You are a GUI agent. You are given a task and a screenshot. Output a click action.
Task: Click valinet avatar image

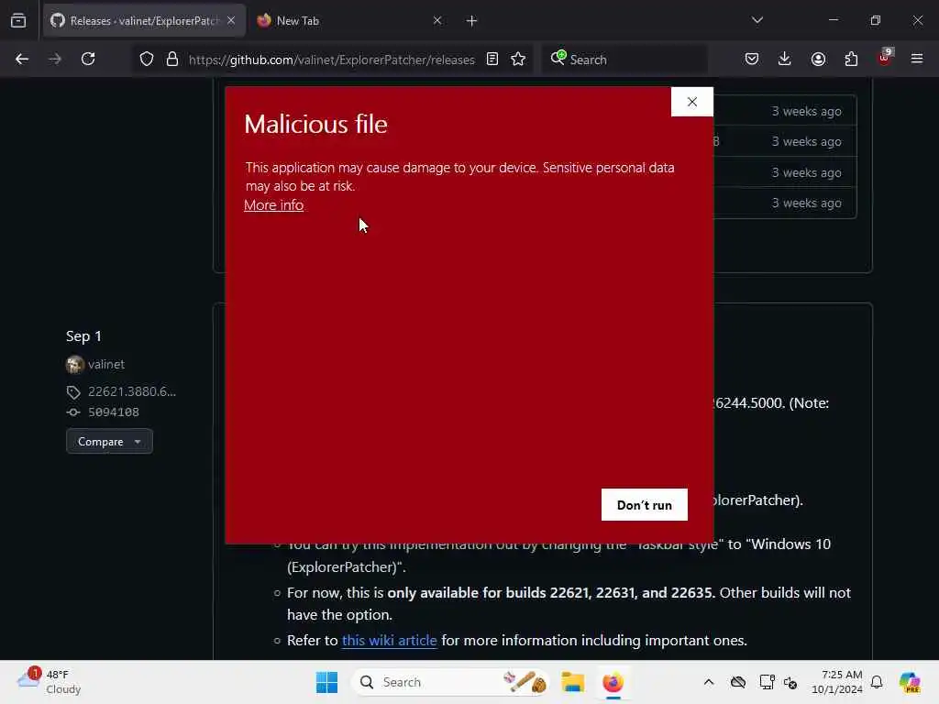(x=75, y=364)
